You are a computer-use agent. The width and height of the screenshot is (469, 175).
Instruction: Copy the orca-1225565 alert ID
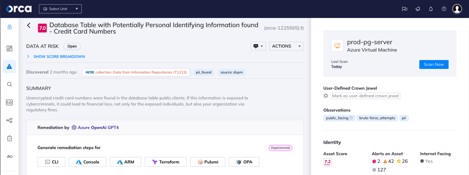pos(302,29)
